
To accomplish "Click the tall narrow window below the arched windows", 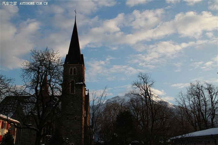I will coord(72,87).
